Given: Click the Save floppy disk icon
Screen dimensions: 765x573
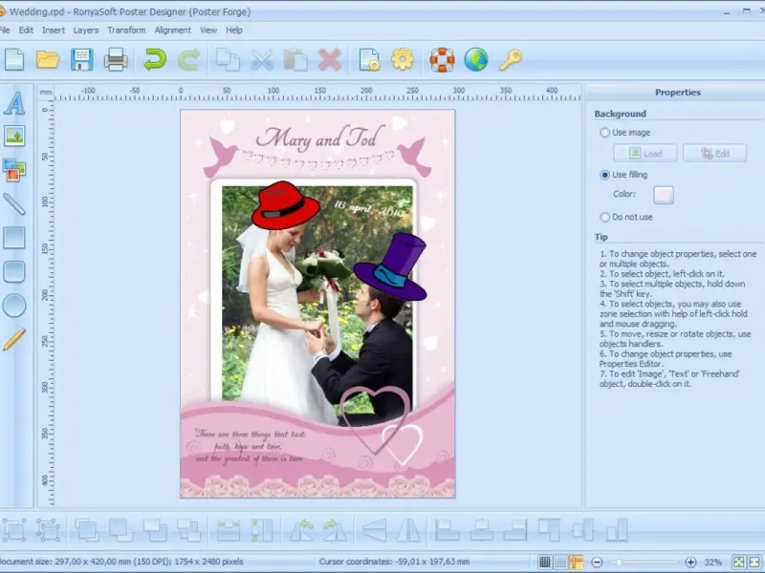Looking at the screenshot, I should (x=81, y=60).
